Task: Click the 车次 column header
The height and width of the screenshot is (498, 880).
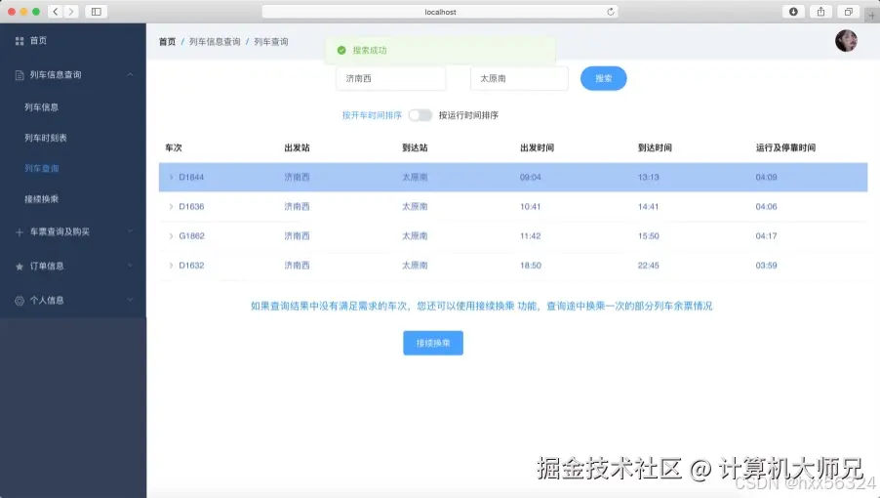Action: pyautogui.click(x=174, y=147)
